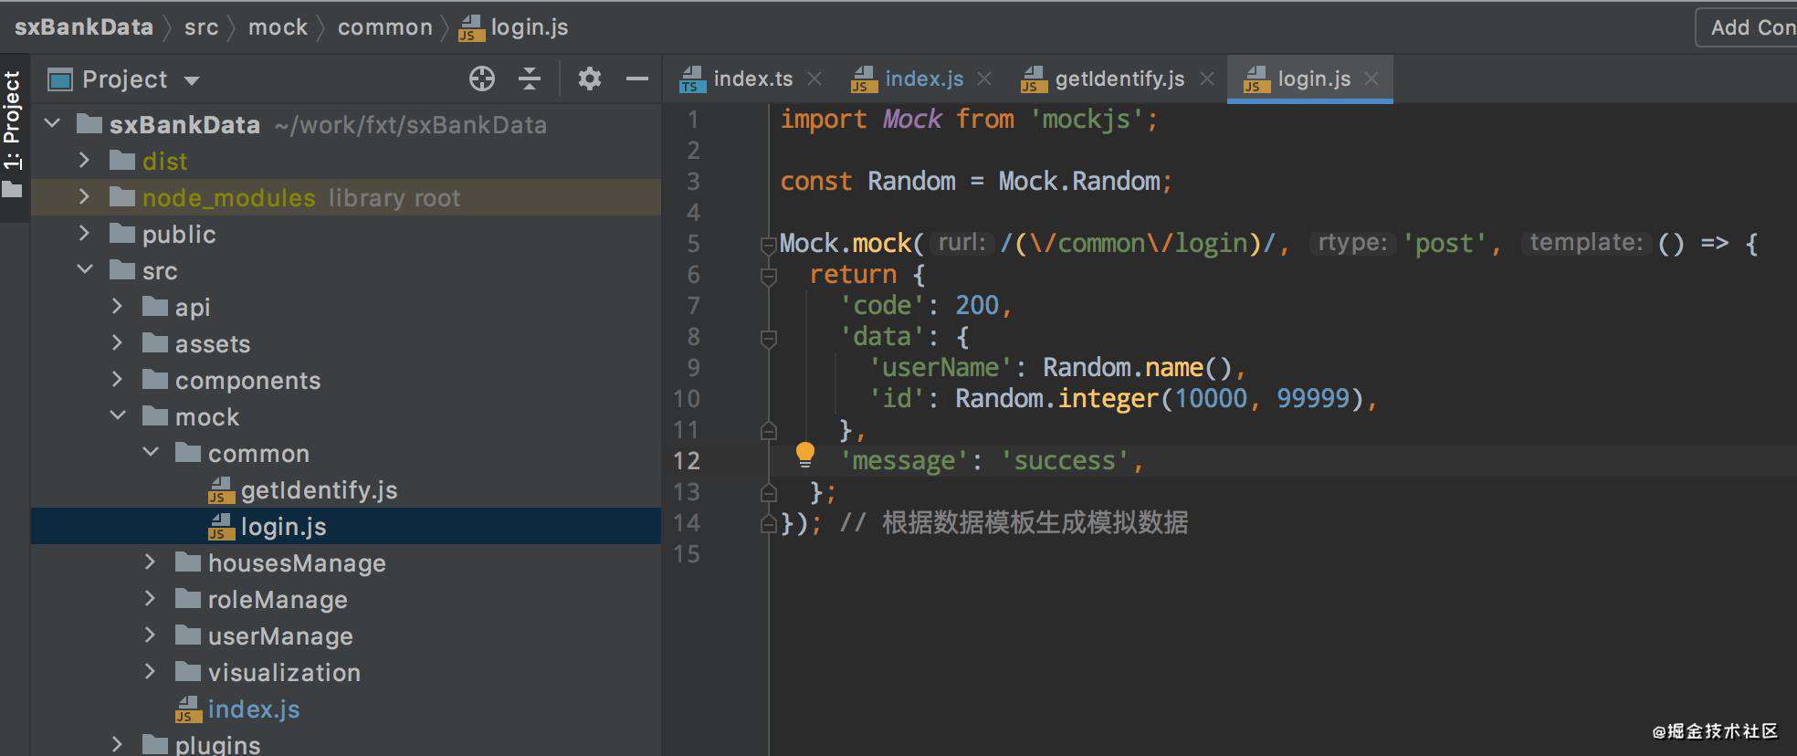The height and width of the screenshot is (756, 1797).
Task: Select getIdentify.js in the project tree
Action: pos(346,490)
